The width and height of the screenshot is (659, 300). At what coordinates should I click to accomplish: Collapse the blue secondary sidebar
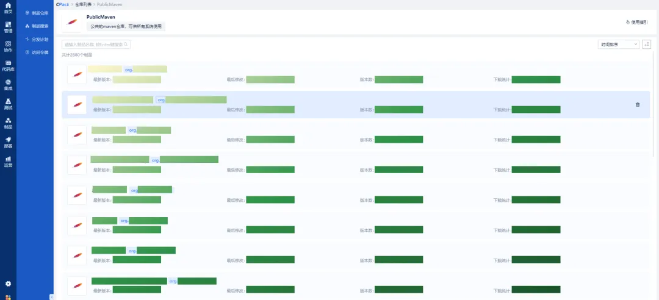52,296
